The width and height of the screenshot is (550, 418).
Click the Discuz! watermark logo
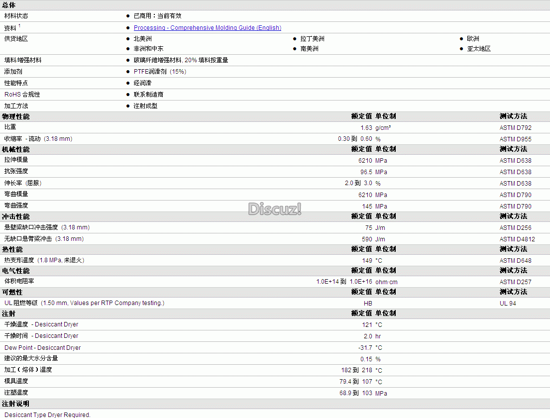(x=275, y=209)
